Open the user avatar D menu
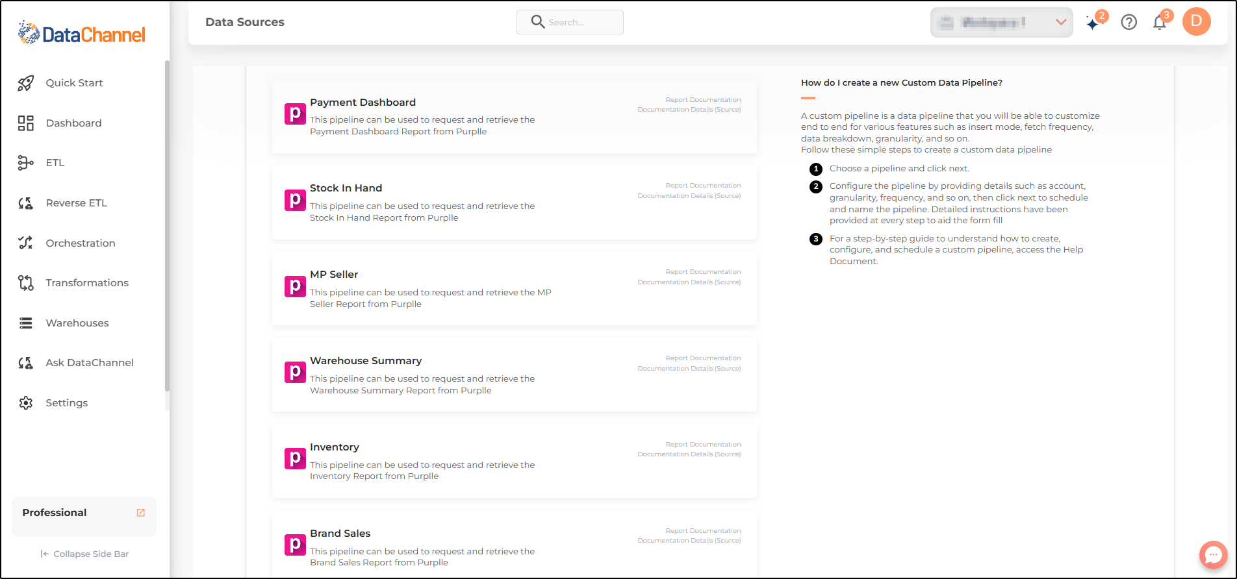1237x579 pixels. tap(1197, 21)
